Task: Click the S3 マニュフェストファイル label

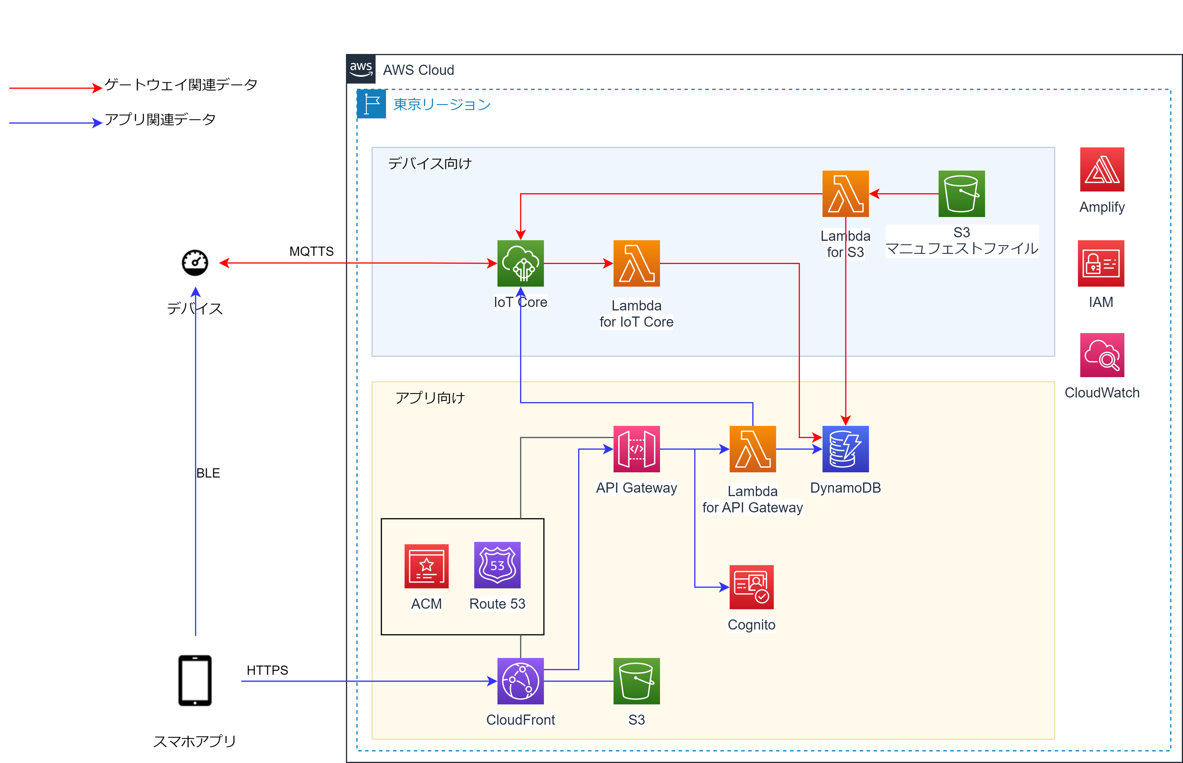Action: [961, 241]
